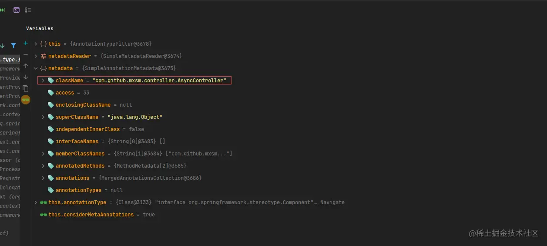The height and width of the screenshot is (246, 547).
Task: Click the {MergedAnnotationsCollection@3686} value
Action: pyautogui.click(x=150, y=178)
